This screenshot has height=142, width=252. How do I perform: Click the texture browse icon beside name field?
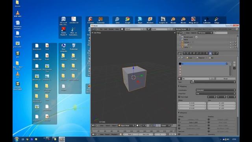click(x=180, y=78)
